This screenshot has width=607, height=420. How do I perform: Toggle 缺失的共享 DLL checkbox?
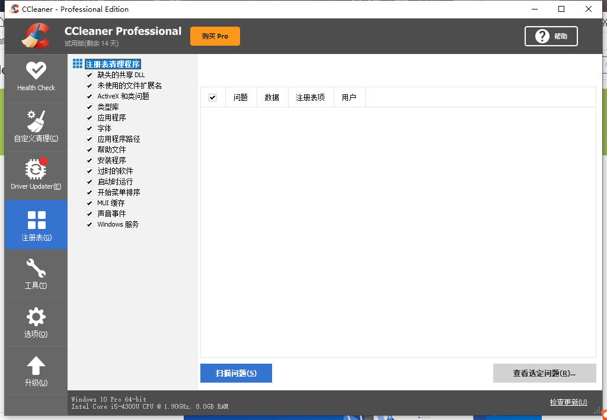90,75
